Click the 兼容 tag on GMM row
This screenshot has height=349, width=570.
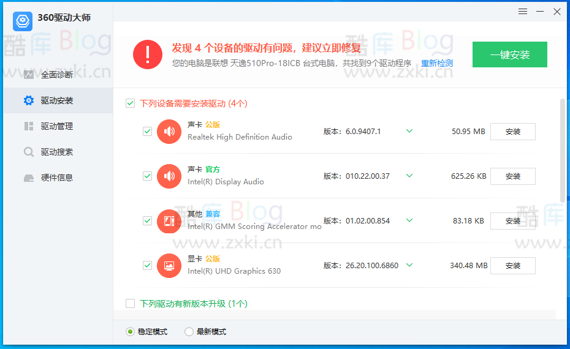point(213,214)
